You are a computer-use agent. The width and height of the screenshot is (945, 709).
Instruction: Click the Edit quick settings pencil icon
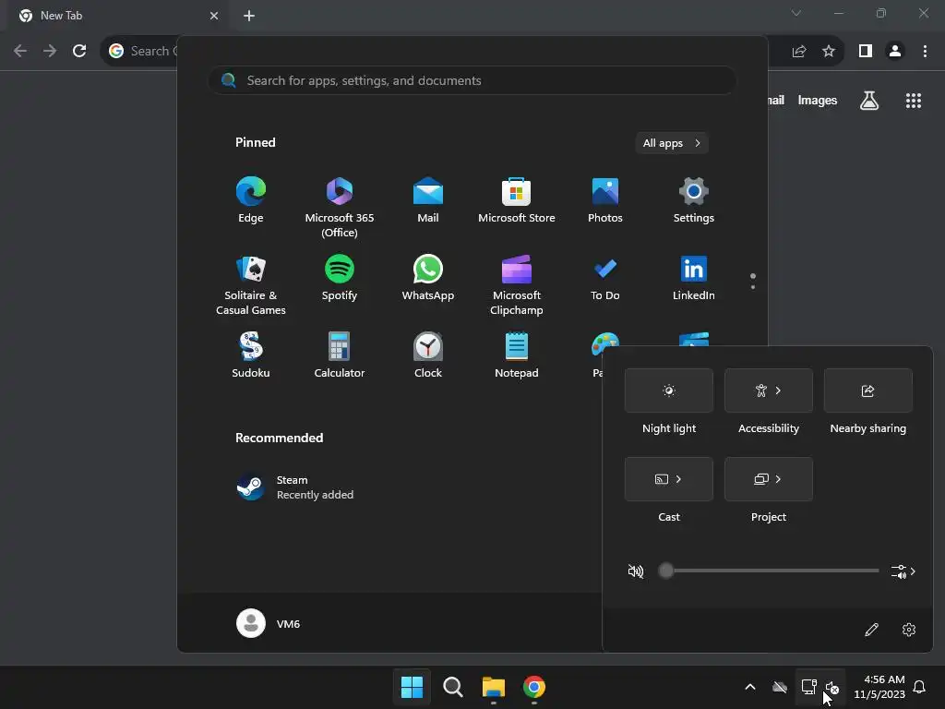click(x=871, y=630)
